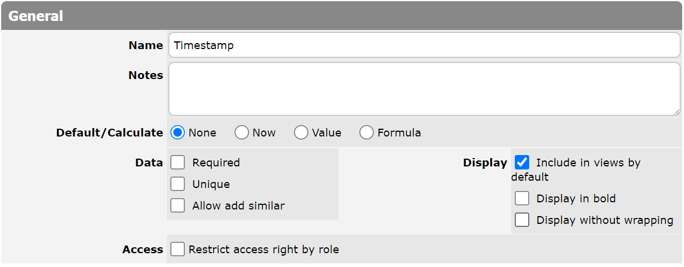The width and height of the screenshot is (684, 267).
Task: Enable the Required checkbox
Action: coord(178,162)
